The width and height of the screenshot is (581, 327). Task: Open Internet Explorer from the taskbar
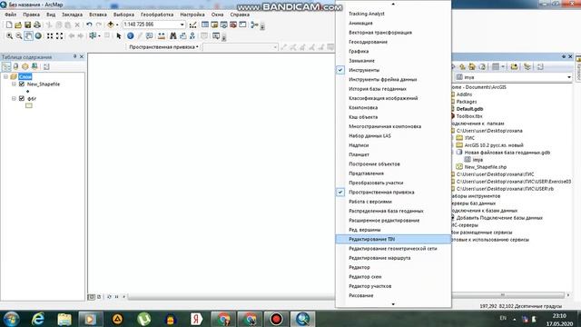[x=38, y=319]
